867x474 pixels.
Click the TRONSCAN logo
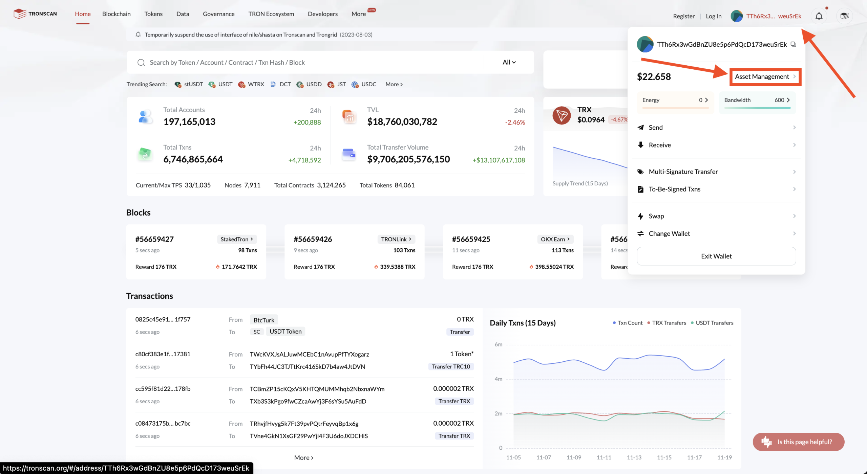[35, 14]
